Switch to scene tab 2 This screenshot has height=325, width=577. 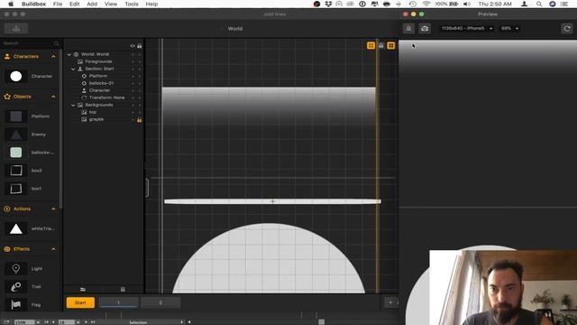click(160, 302)
